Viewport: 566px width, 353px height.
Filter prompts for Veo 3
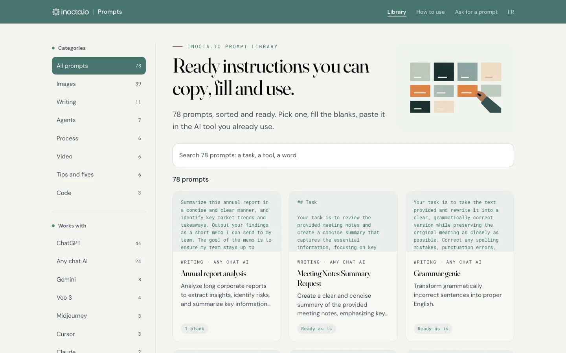coord(99,298)
